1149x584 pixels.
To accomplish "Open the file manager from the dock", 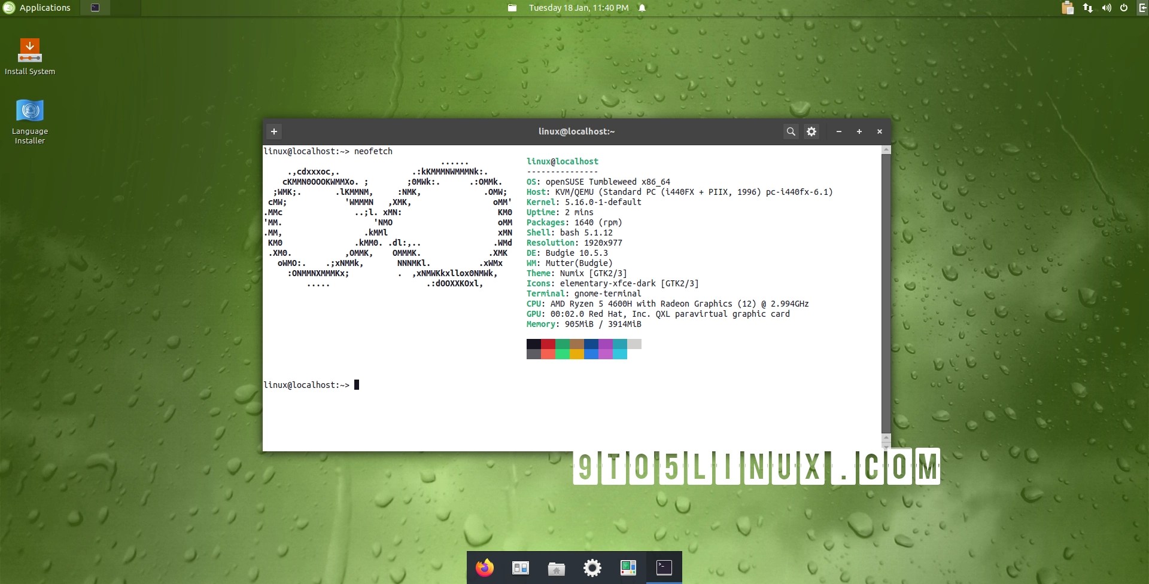I will pyautogui.click(x=557, y=568).
